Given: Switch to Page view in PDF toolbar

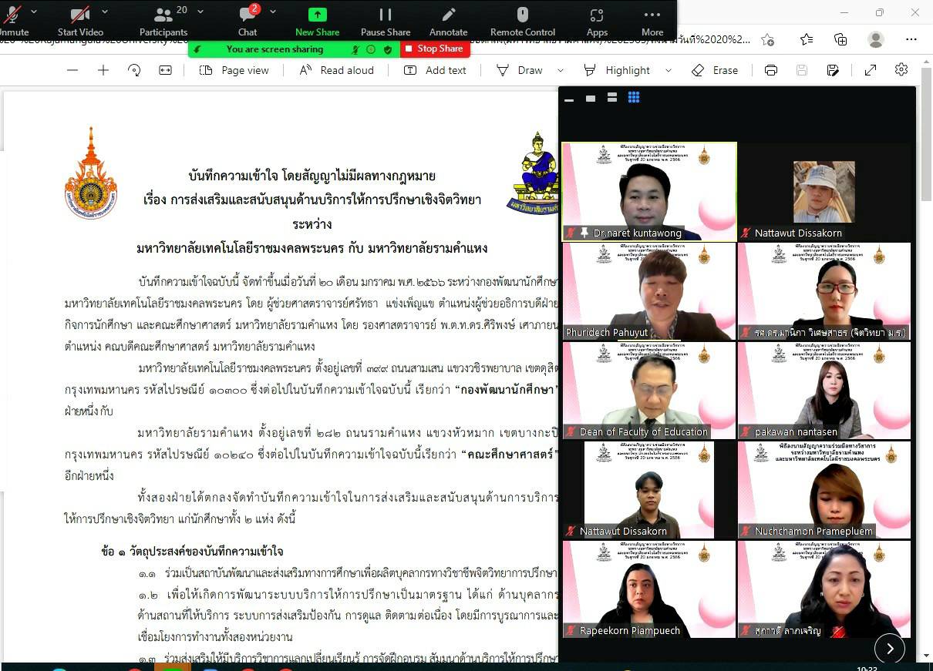Looking at the screenshot, I should point(234,70).
